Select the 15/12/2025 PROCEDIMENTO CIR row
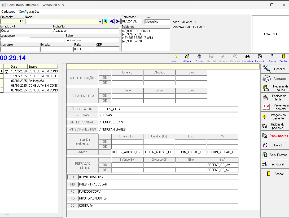The width and height of the screenshot is (289, 218). [32, 76]
